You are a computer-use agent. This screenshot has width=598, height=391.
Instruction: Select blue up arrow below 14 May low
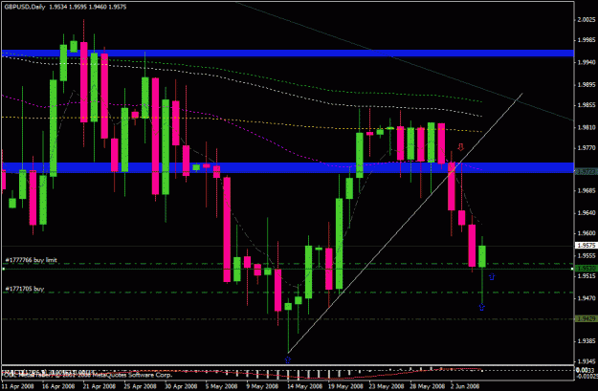[x=288, y=359]
